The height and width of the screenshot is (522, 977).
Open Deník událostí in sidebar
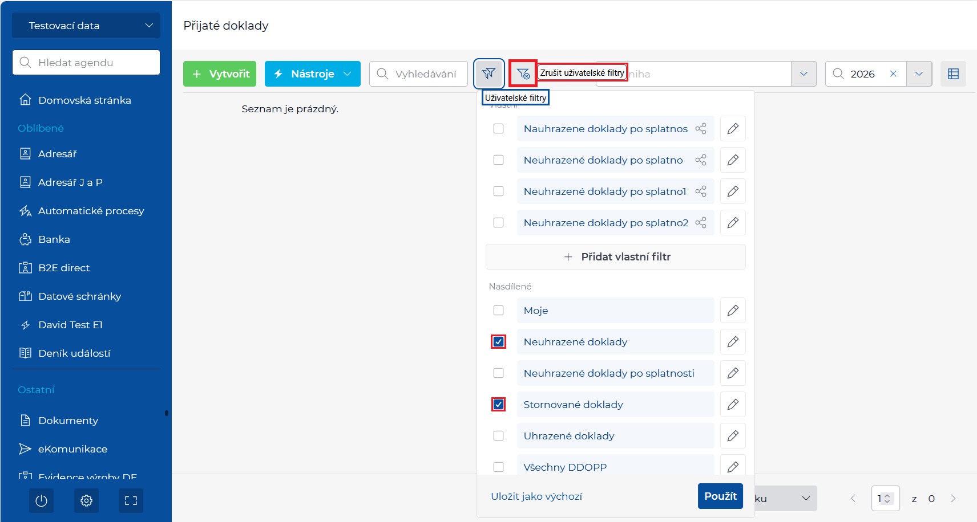[x=74, y=353]
